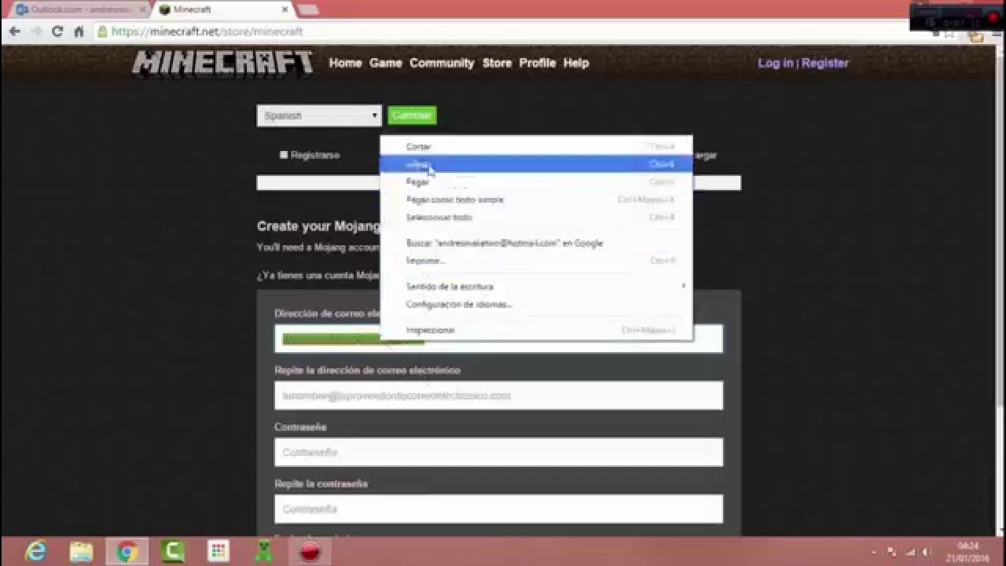Expand the Sentido de la escritura submenu

535,286
